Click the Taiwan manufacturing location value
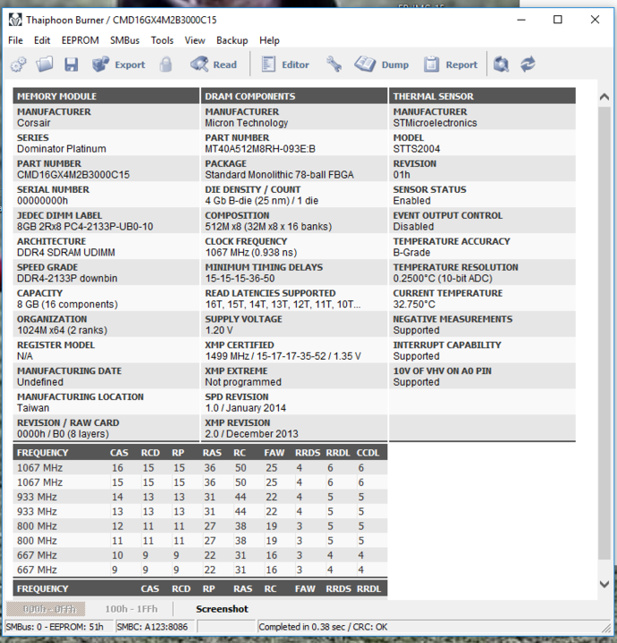 coord(33,408)
